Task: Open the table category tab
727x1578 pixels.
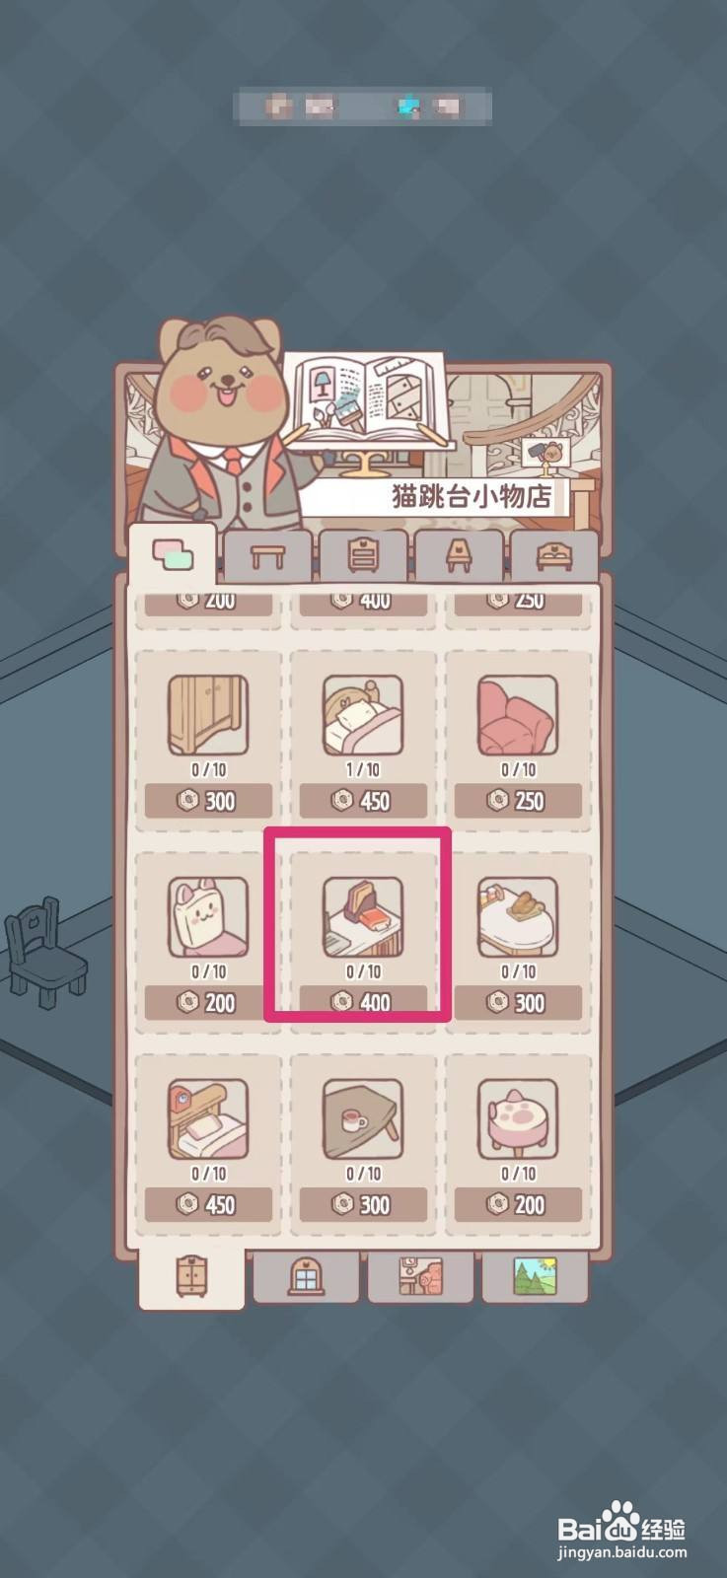Action: pyautogui.click(x=267, y=555)
